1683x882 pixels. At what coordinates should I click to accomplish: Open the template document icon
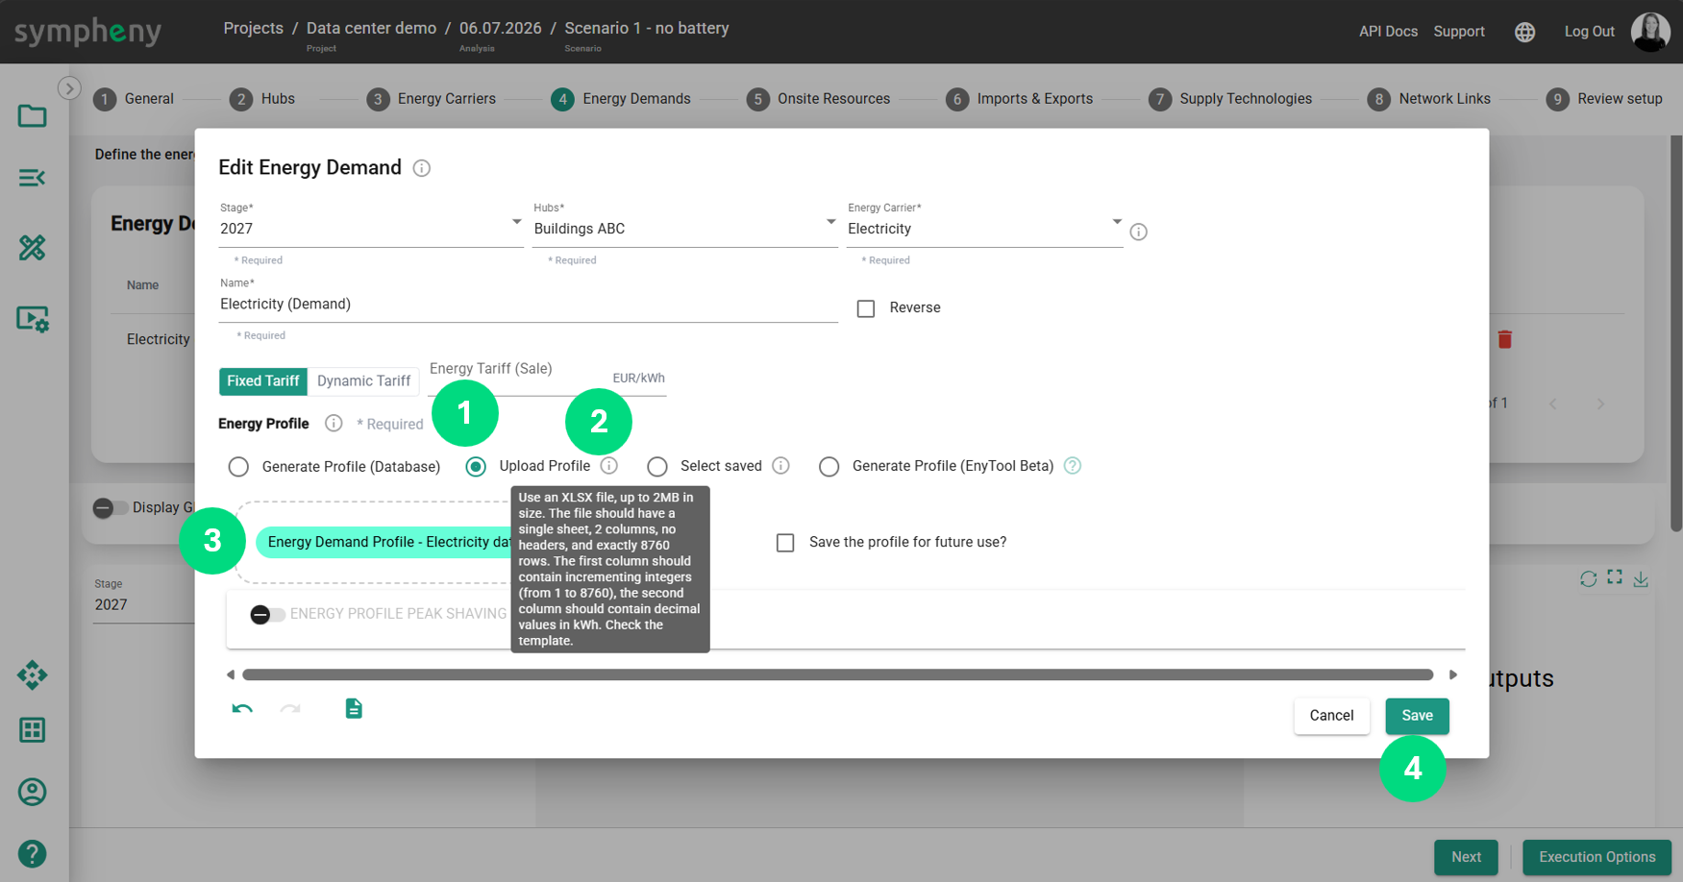pos(354,709)
